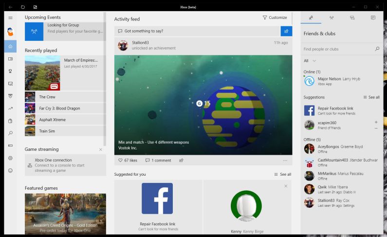Click the left panel vertical scrollbar
This screenshot has height=237, width=387.
(105, 79)
